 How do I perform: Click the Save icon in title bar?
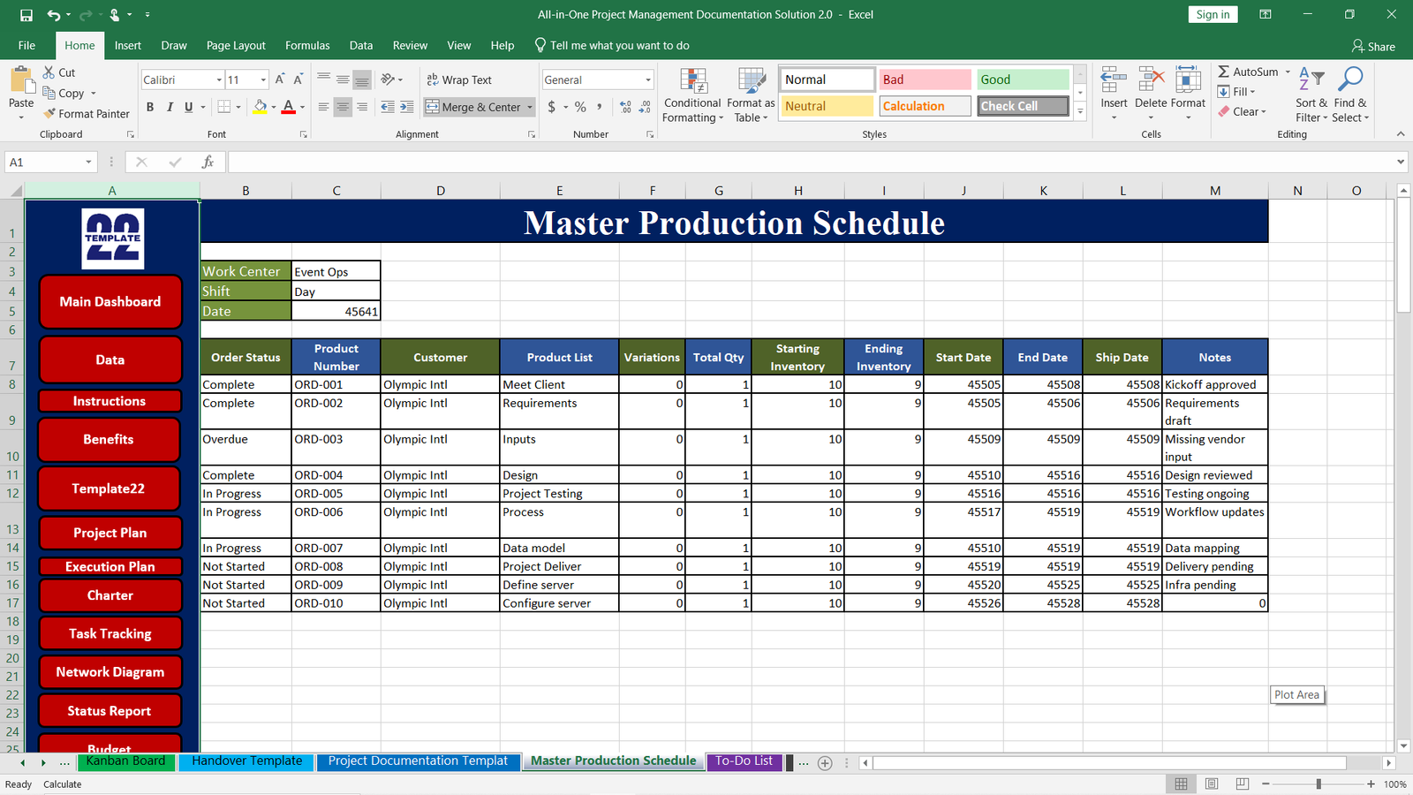pos(26,15)
